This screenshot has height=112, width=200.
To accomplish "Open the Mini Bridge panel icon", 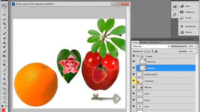I will coord(175,6).
